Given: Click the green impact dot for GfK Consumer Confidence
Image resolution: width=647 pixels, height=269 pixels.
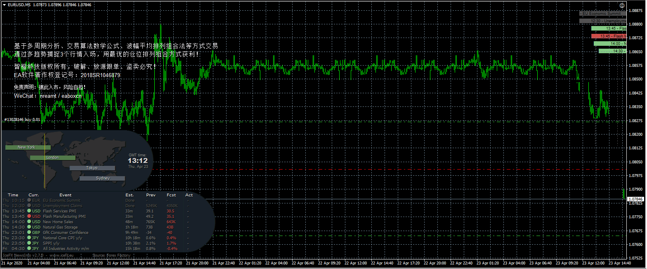Looking at the screenshot, I should click(x=29, y=232).
